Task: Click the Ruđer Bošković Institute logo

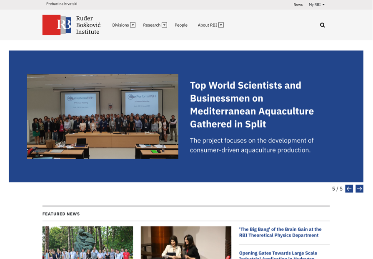Action: pyautogui.click(x=71, y=25)
